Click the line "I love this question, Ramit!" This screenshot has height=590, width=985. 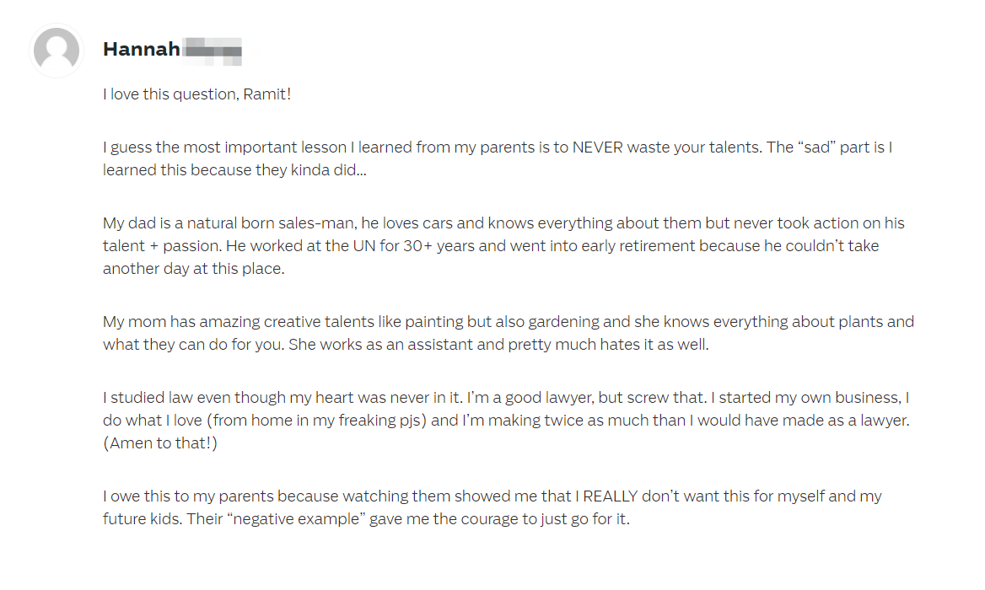click(196, 94)
